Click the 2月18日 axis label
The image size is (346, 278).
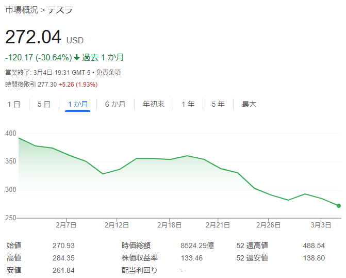[x=169, y=225]
